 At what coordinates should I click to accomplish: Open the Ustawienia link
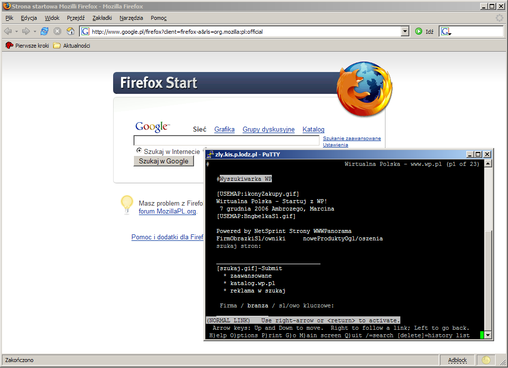(x=335, y=145)
